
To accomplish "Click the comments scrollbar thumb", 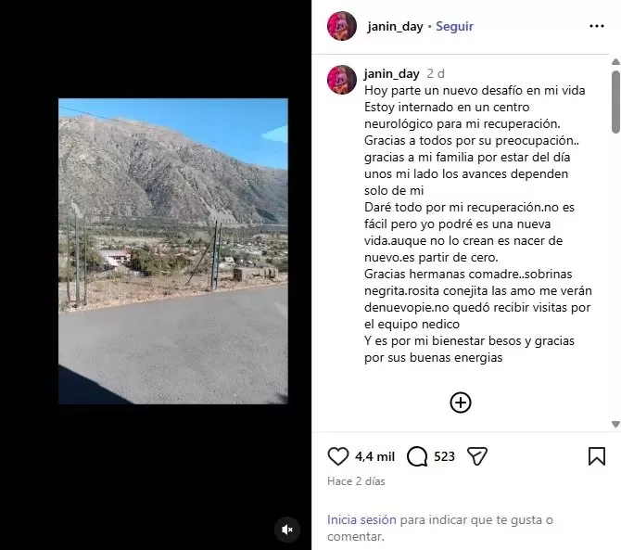I will point(615,102).
